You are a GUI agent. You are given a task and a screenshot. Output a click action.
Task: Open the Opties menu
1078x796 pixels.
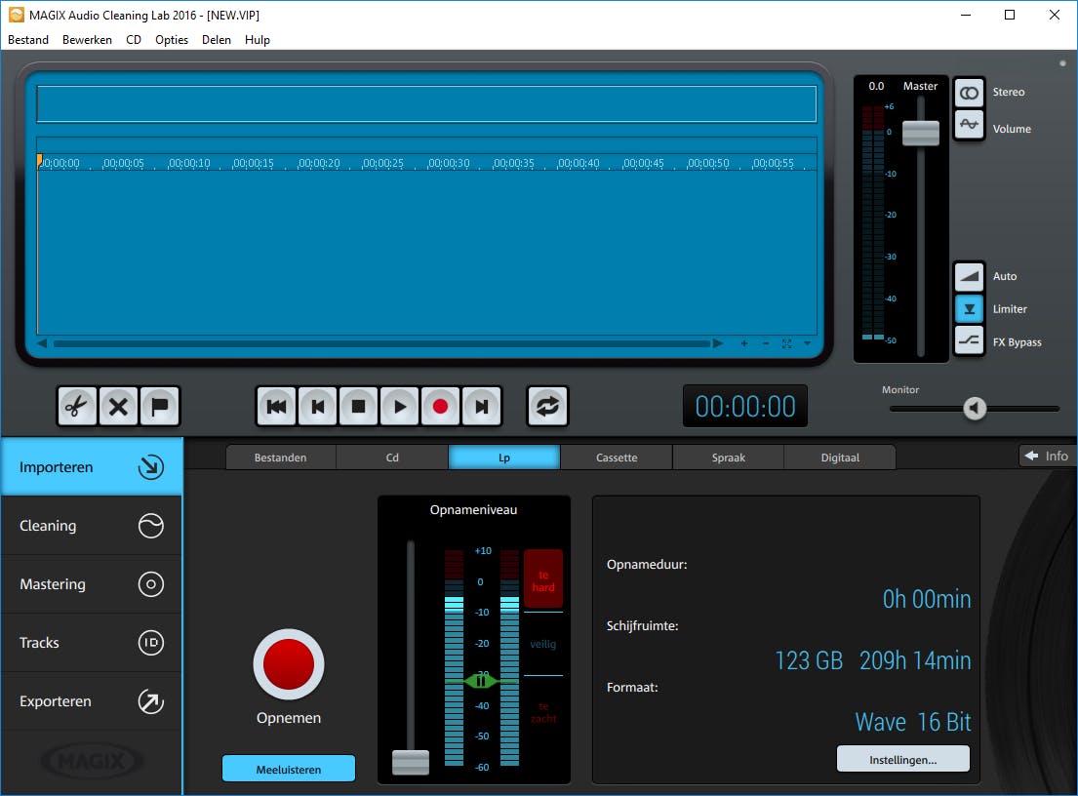click(172, 40)
